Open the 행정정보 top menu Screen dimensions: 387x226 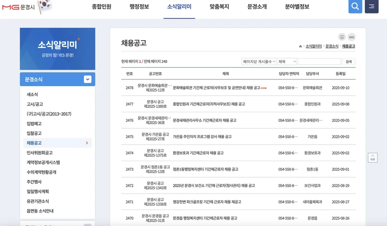pos(139,7)
